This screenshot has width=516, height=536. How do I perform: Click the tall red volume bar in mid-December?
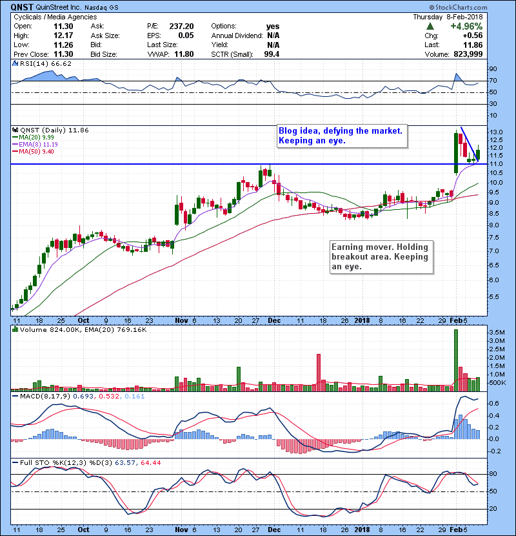(x=319, y=373)
